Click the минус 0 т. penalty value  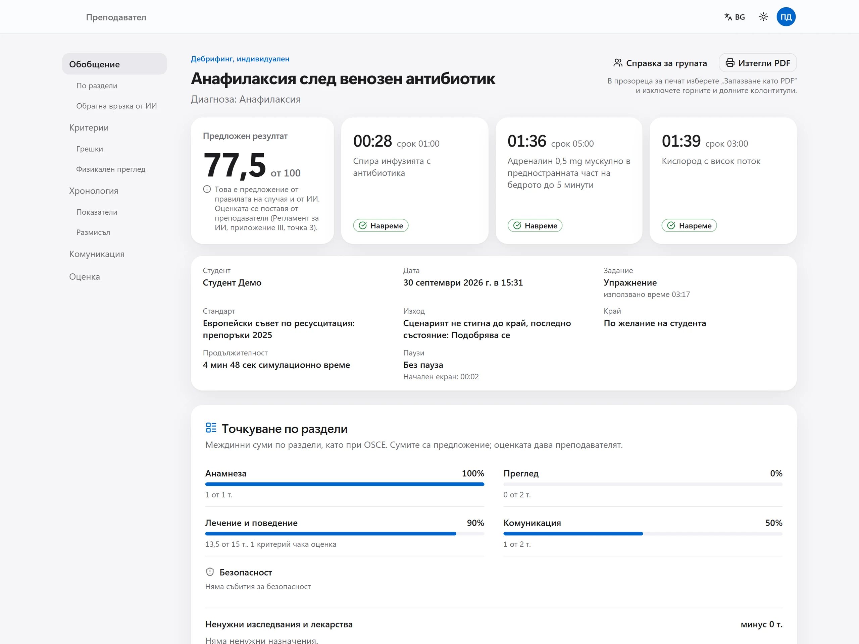762,624
